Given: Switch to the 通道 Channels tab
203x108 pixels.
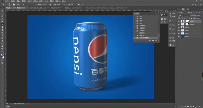Looking at the screenshot, I should [188, 9].
